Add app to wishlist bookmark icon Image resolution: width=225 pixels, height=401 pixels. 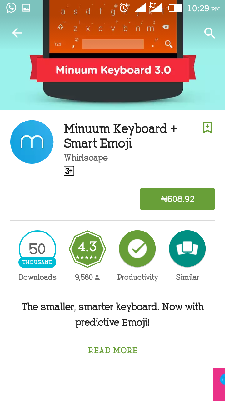[207, 128]
